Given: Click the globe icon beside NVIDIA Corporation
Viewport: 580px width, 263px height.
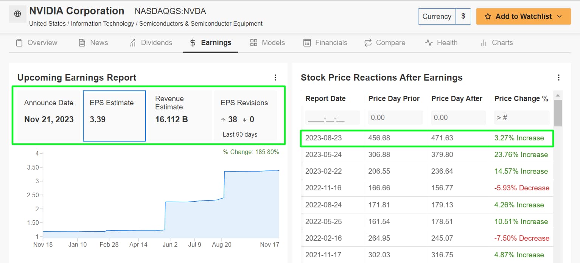Looking at the screenshot, I should (x=17, y=14).
